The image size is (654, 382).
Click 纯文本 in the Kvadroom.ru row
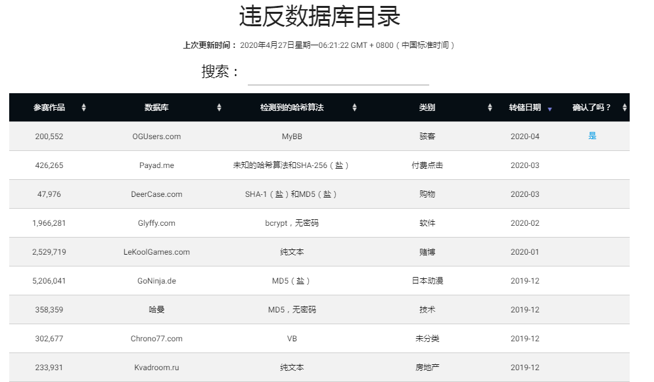(x=292, y=368)
